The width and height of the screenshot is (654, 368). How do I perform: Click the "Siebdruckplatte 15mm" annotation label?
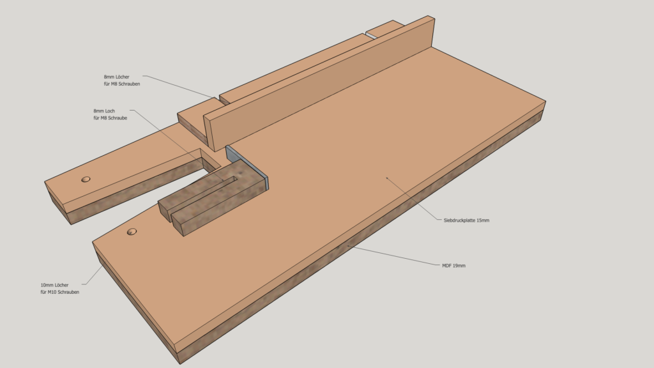coord(466,220)
